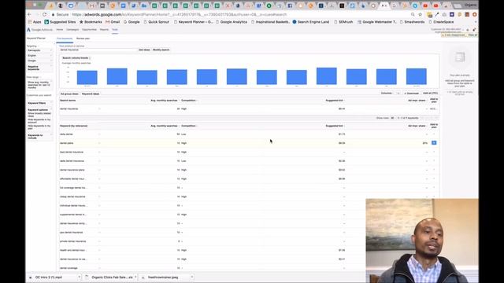The image size is (504, 283).
Task: Reload the page with the refresh icon
Action: click(x=44, y=14)
